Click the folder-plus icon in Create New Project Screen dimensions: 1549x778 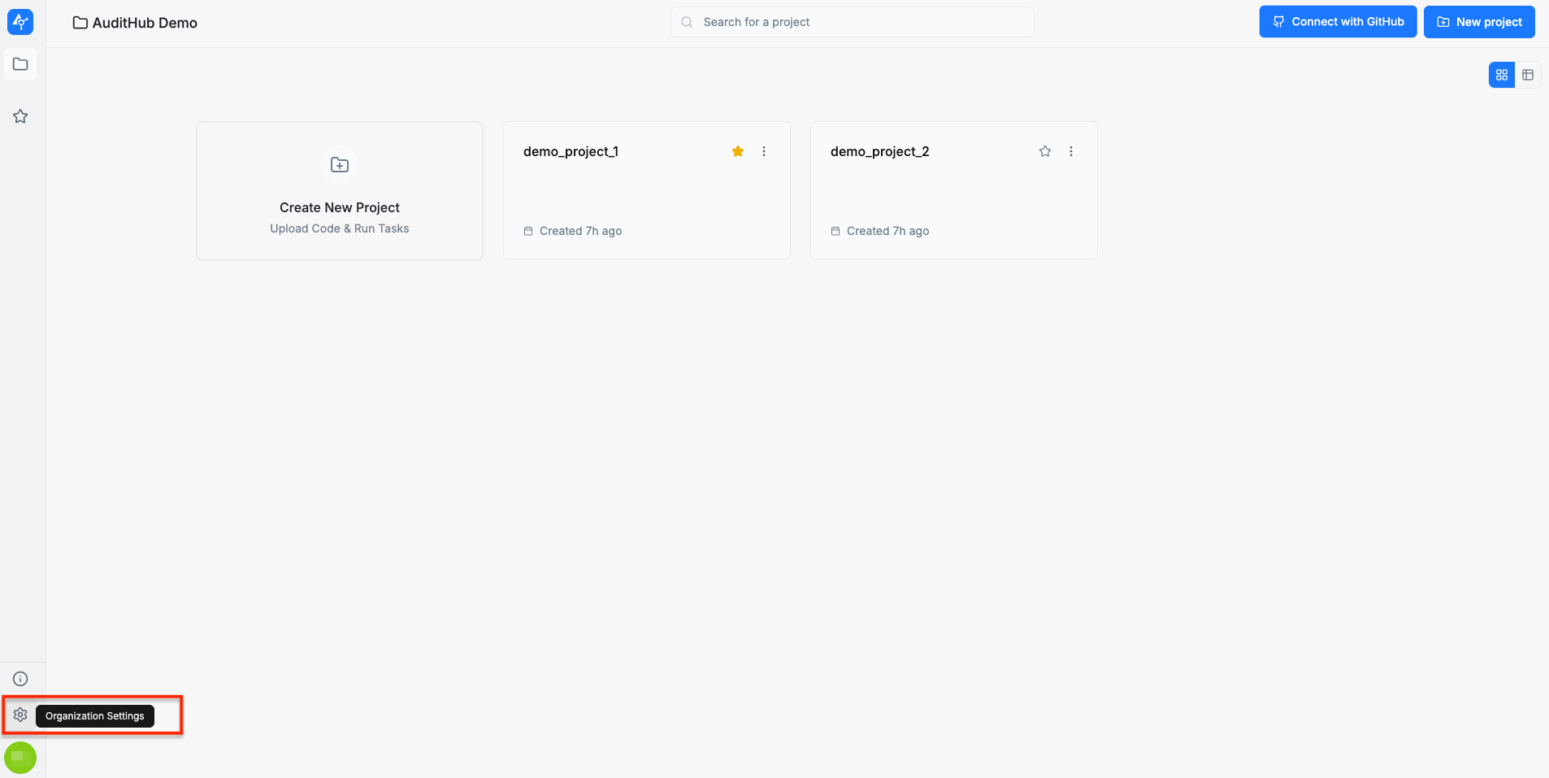click(x=340, y=165)
